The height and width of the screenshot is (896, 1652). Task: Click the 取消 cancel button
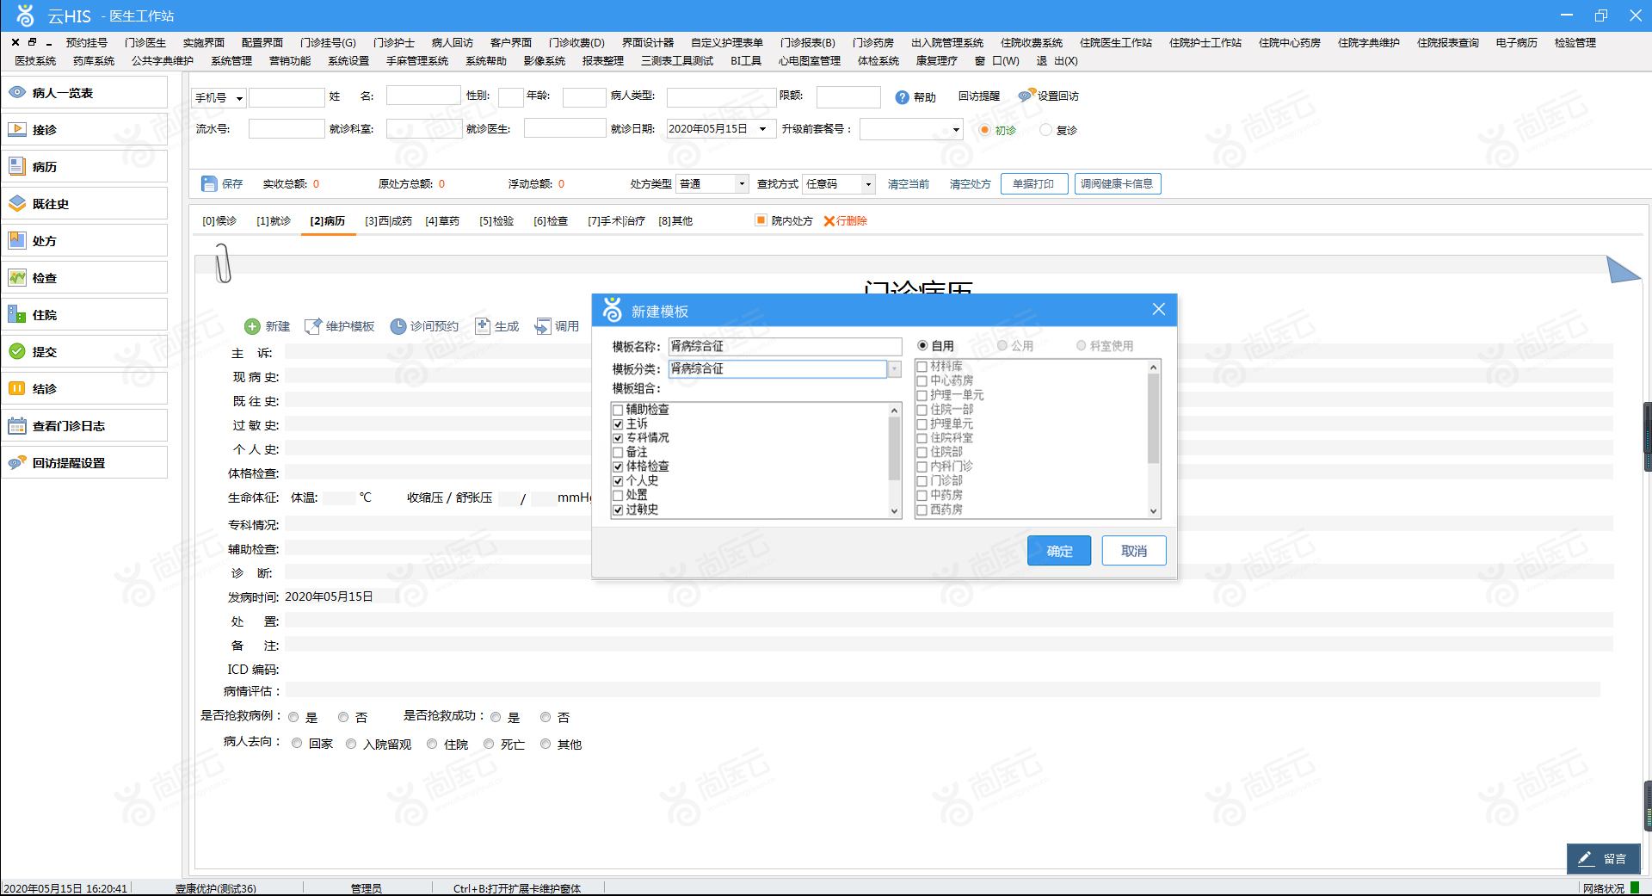(x=1134, y=551)
